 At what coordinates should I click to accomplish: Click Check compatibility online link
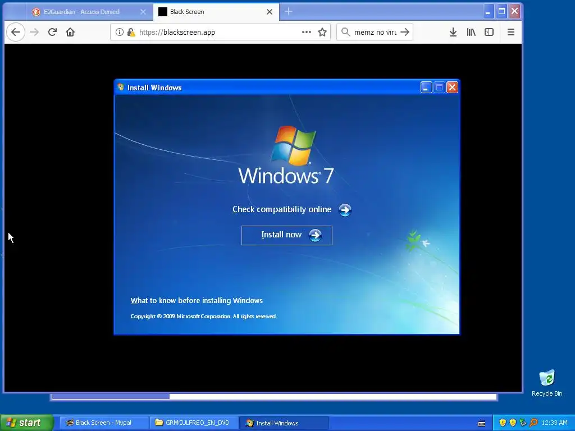point(282,209)
